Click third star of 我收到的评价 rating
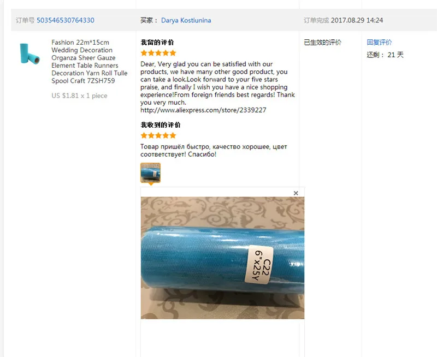 tap(158, 135)
